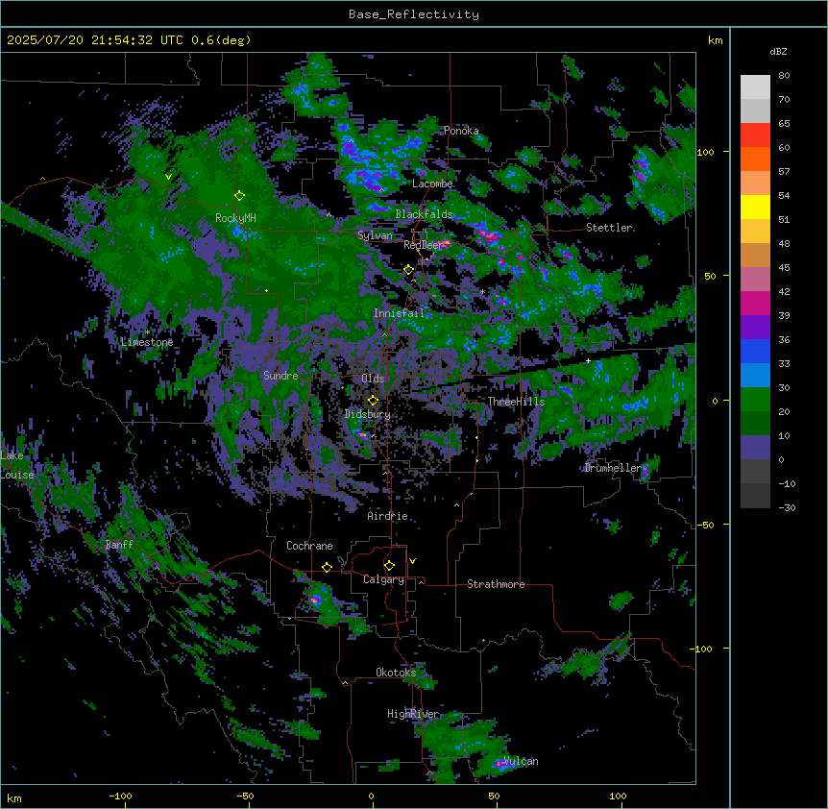Select the legend value 57
The image size is (828, 809).
point(784,171)
